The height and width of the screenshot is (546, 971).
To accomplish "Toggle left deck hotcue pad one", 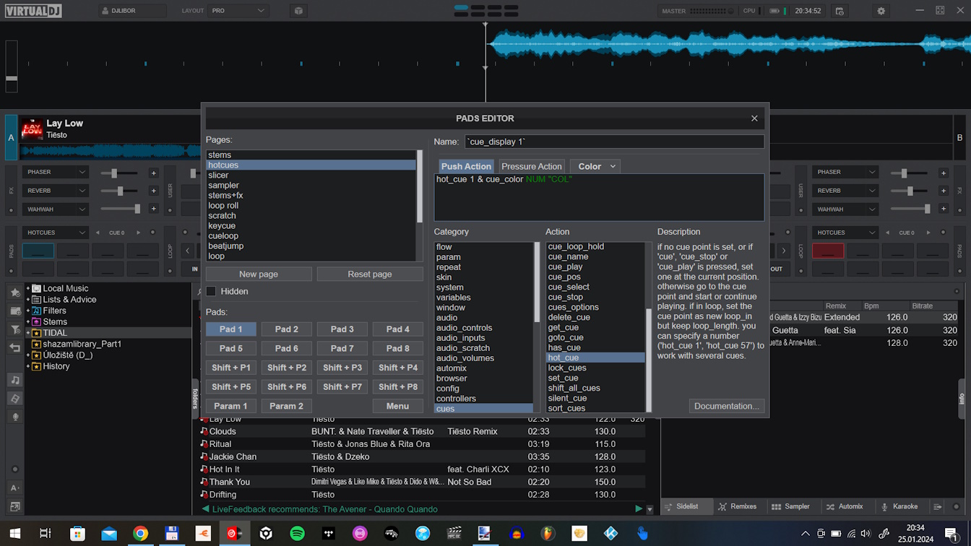I will [x=38, y=251].
